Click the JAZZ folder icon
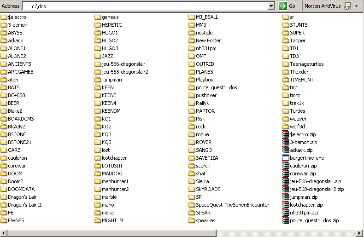 coord(98,56)
